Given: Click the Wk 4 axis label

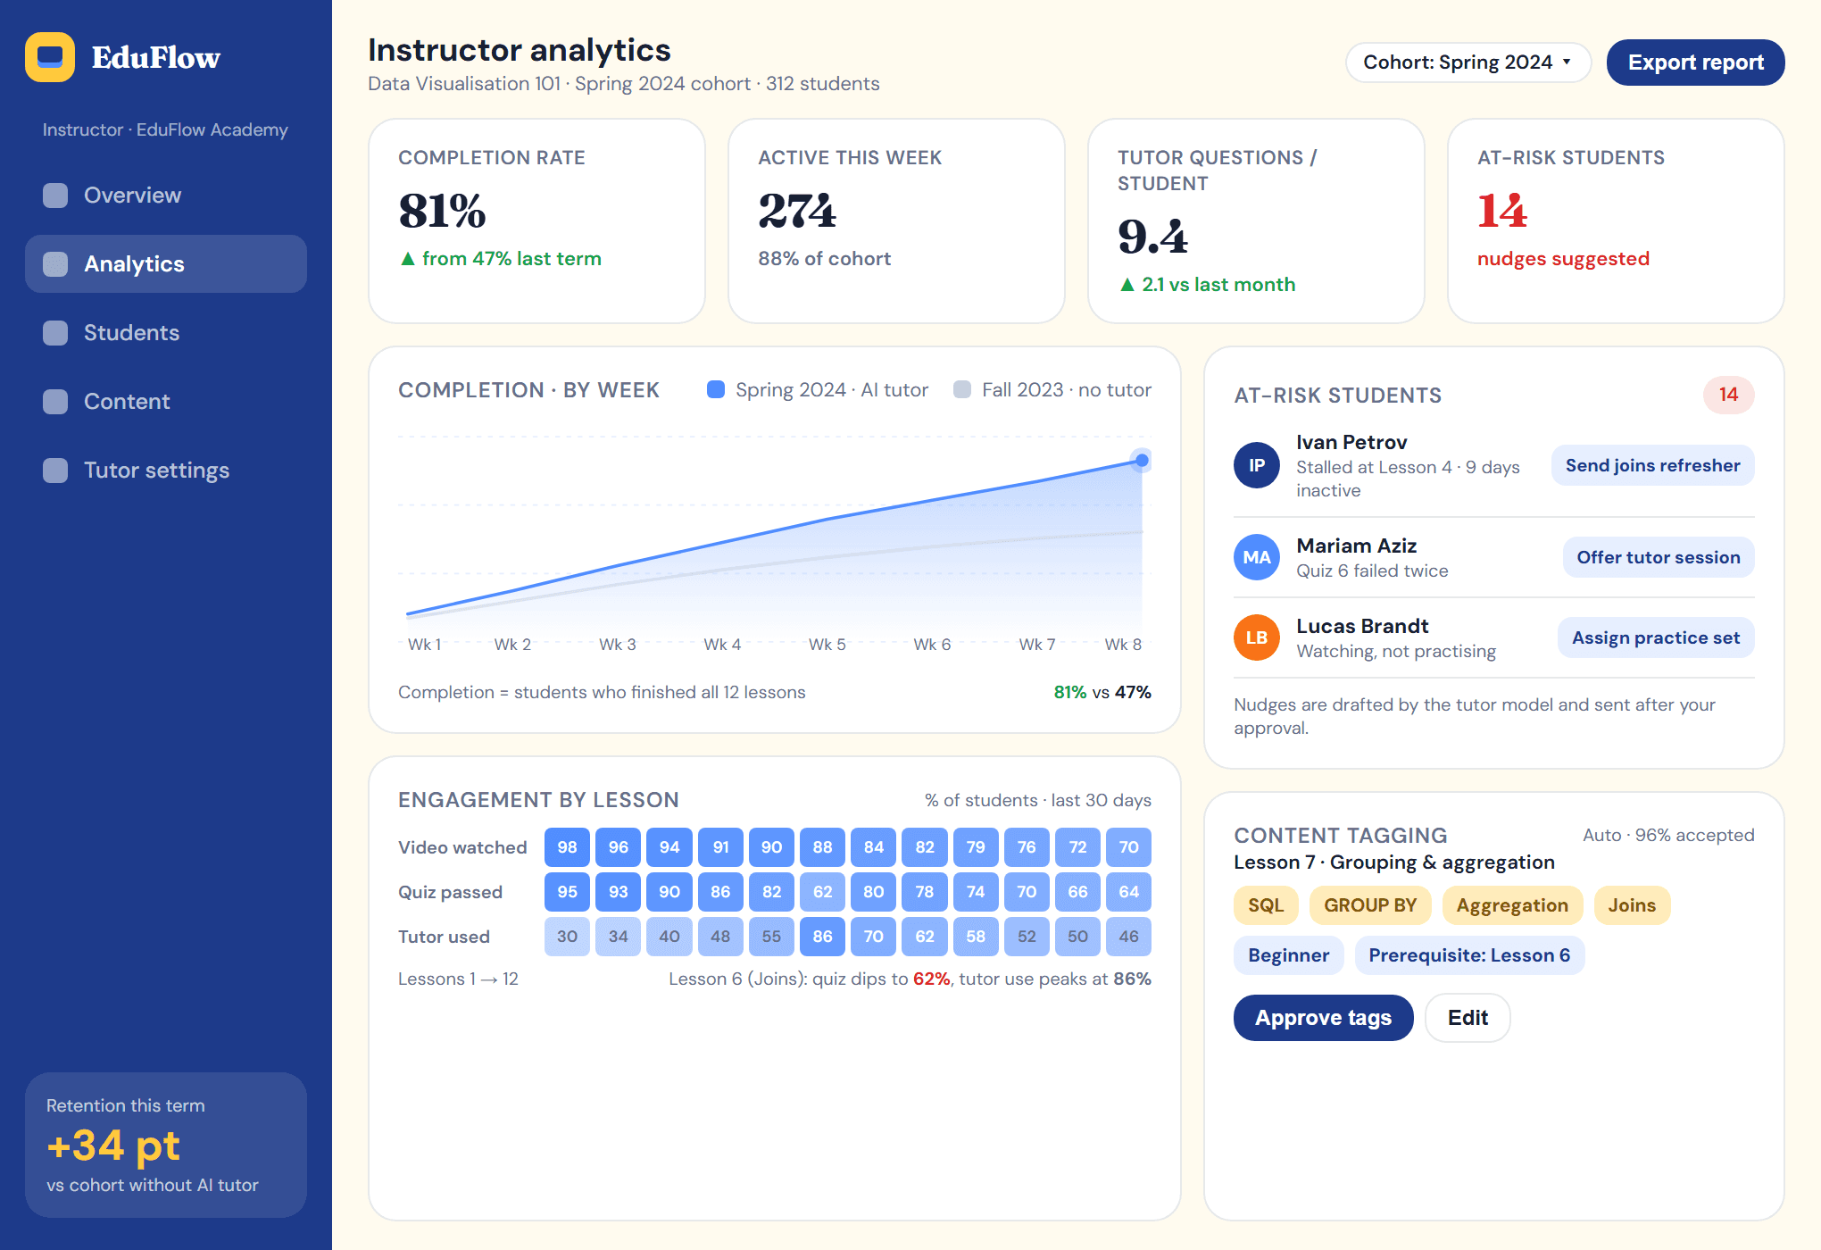Looking at the screenshot, I should coord(722,645).
